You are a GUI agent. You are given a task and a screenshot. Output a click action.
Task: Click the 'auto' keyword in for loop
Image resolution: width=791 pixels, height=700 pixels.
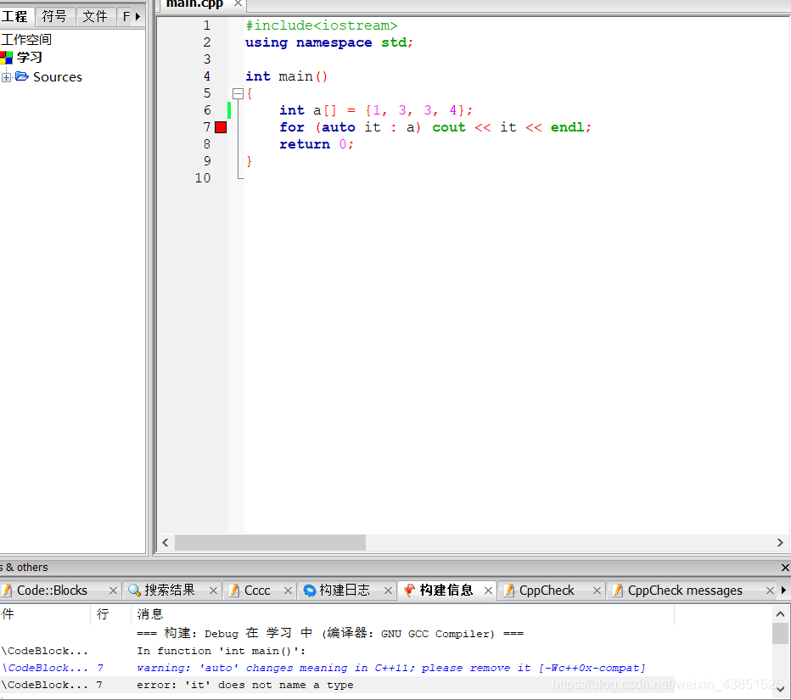pos(339,127)
